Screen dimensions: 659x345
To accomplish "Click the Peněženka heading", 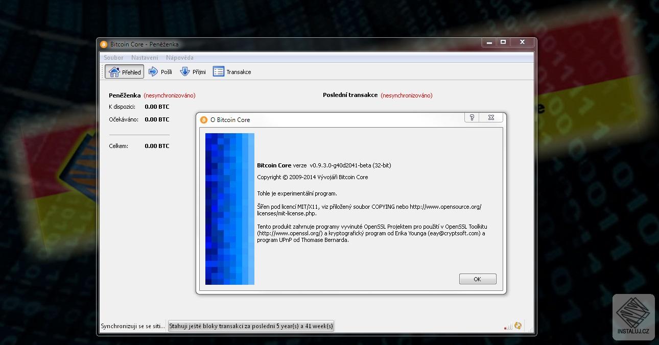I will [x=125, y=95].
